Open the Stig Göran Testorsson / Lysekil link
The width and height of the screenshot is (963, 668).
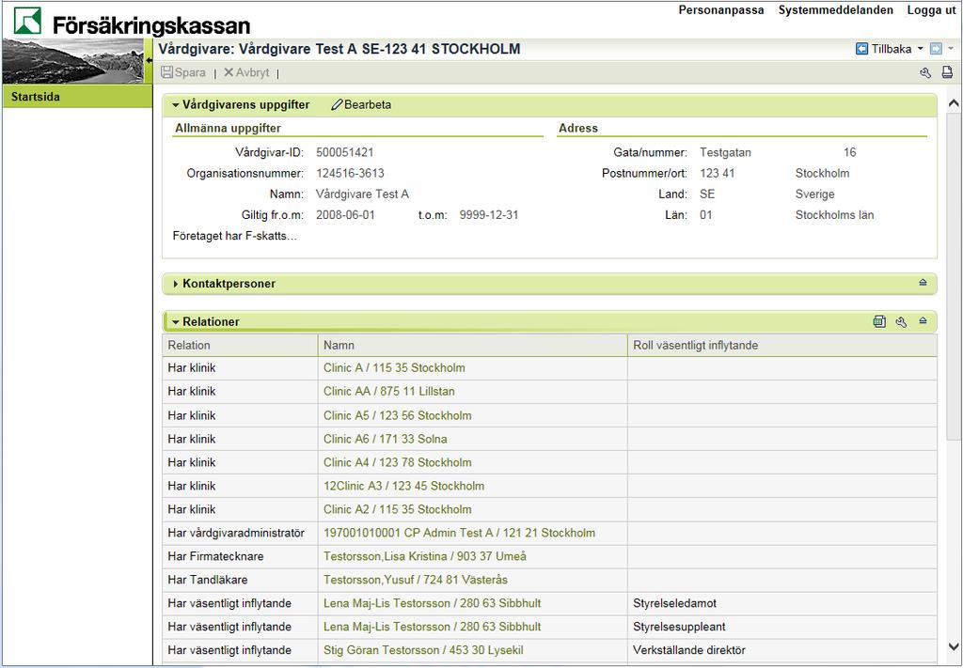(x=423, y=650)
